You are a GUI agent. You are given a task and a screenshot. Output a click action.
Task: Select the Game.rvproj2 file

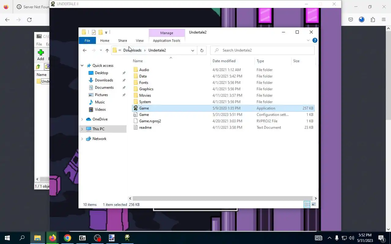click(150, 121)
